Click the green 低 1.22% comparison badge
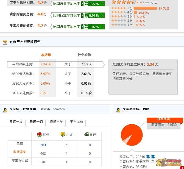The image size is (184, 169). 93,4
